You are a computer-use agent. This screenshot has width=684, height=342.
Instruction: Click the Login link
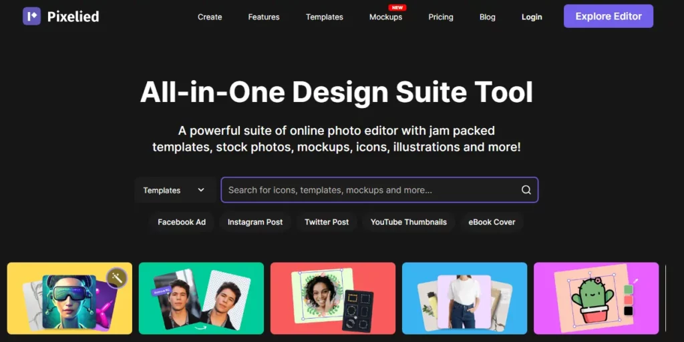click(532, 17)
